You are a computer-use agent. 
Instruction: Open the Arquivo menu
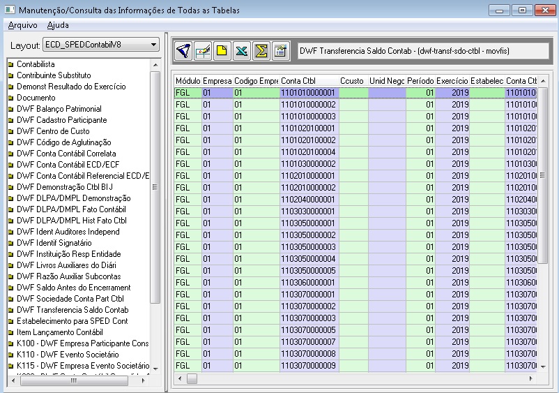tap(22, 25)
